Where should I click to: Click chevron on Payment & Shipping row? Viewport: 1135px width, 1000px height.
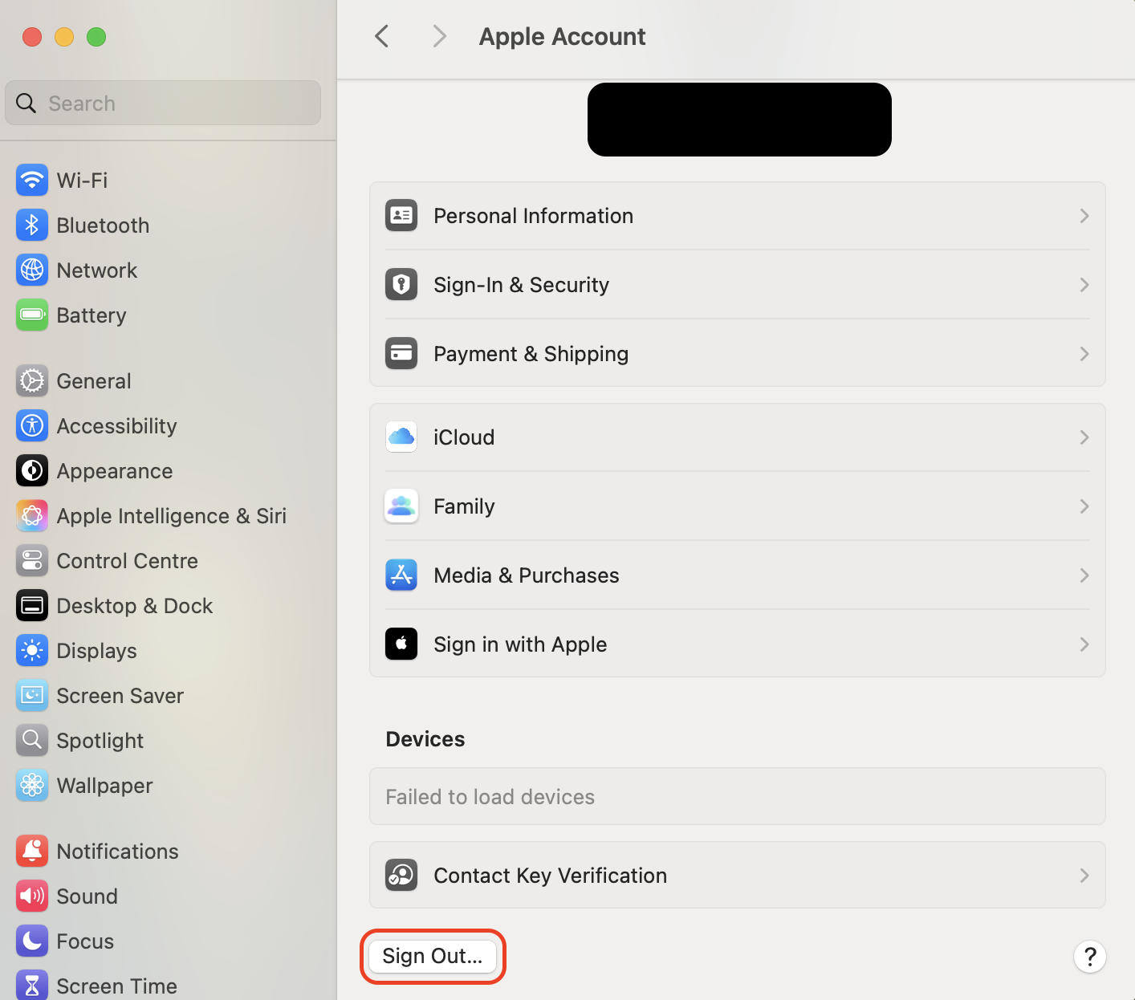tap(1084, 354)
